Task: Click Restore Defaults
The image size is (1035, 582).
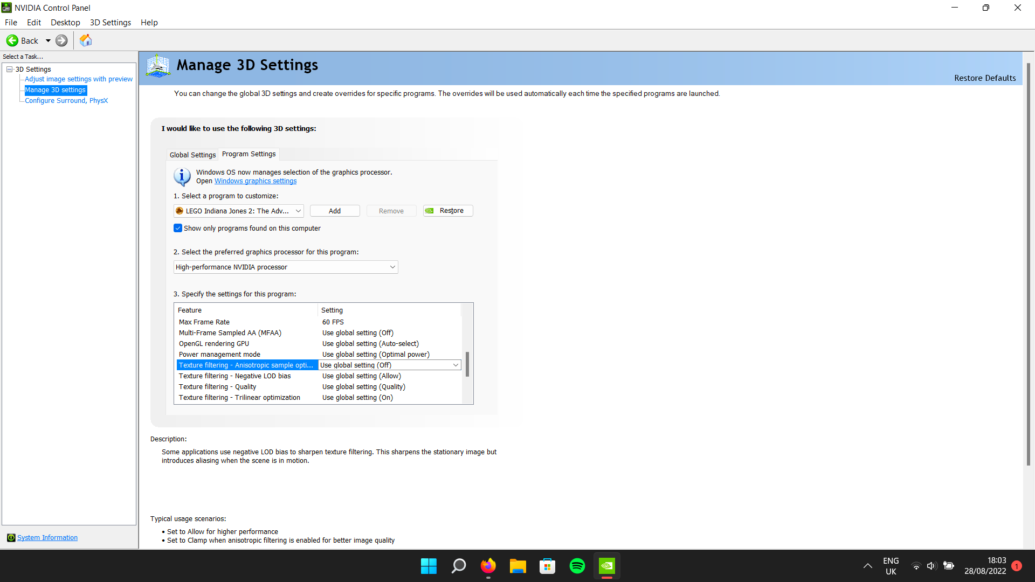Action: [985, 78]
